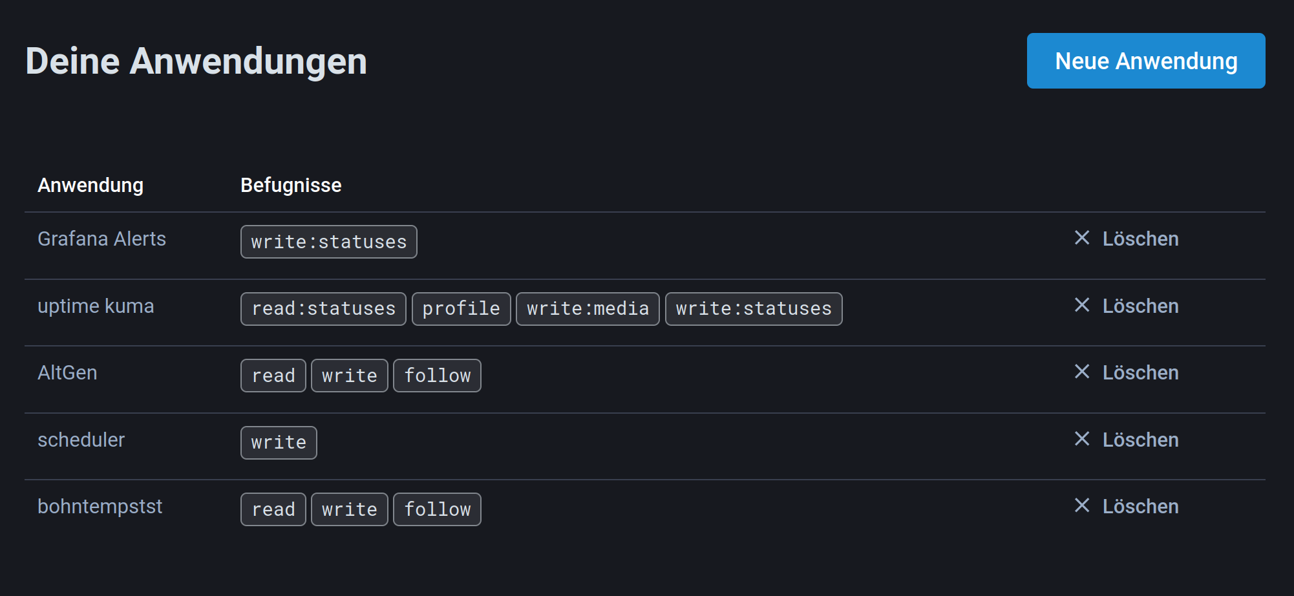The height and width of the screenshot is (596, 1294).
Task: Click the scheduler write scope badge
Action: click(x=279, y=443)
